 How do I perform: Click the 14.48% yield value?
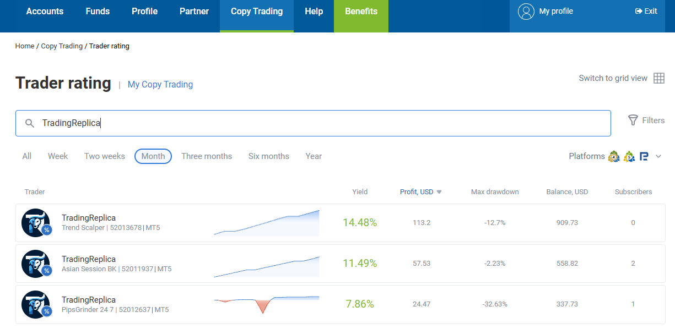(x=360, y=223)
